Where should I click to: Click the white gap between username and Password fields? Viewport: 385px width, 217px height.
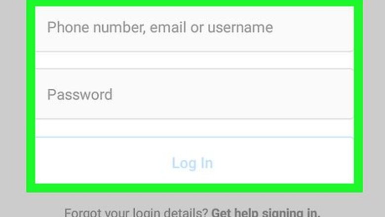[194, 60]
